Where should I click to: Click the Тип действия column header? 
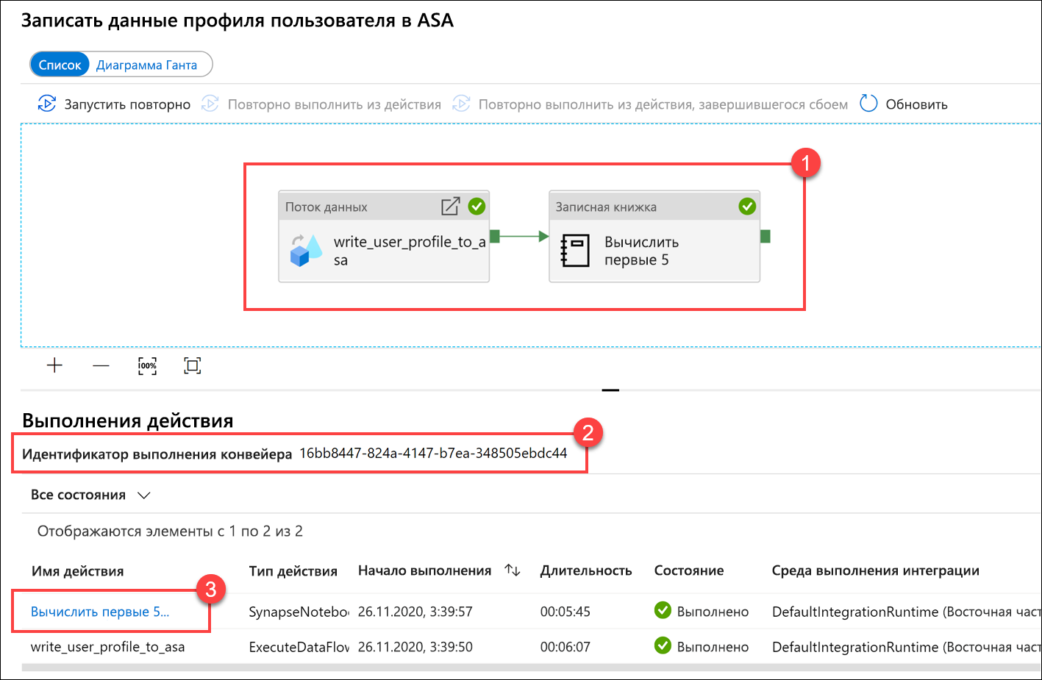[293, 571]
